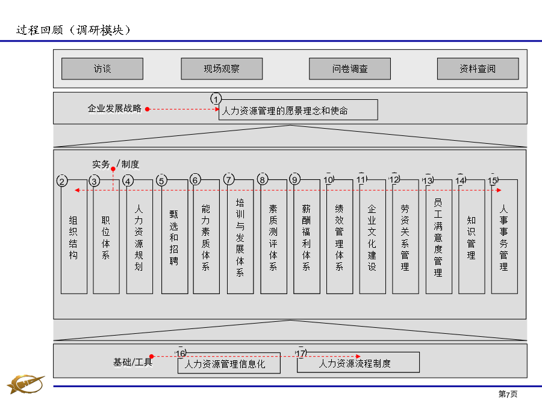Click the 劳资关系管理 column
This screenshot has height=406, width=542.
(405, 236)
